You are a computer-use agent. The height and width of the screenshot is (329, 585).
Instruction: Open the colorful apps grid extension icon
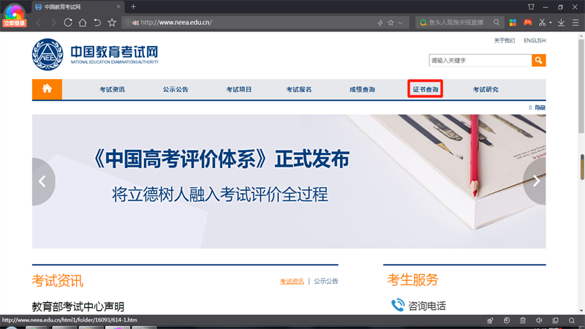(x=513, y=23)
